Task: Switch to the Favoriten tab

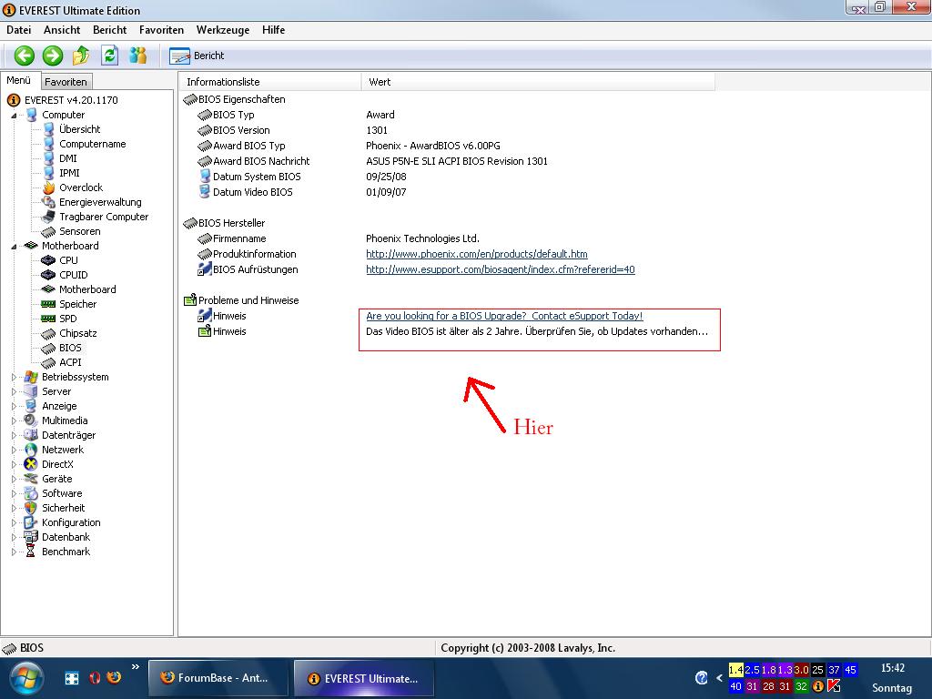Action: coord(66,82)
